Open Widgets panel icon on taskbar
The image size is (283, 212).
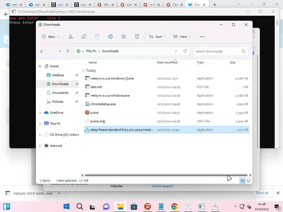click(x=7, y=206)
